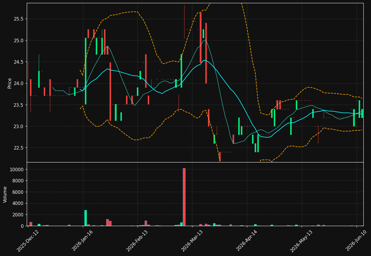Viewport: 371px width, 256px height.
Task: Click the 24.5 price axis tick
Action: pyautogui.click(x=19, y=62)
